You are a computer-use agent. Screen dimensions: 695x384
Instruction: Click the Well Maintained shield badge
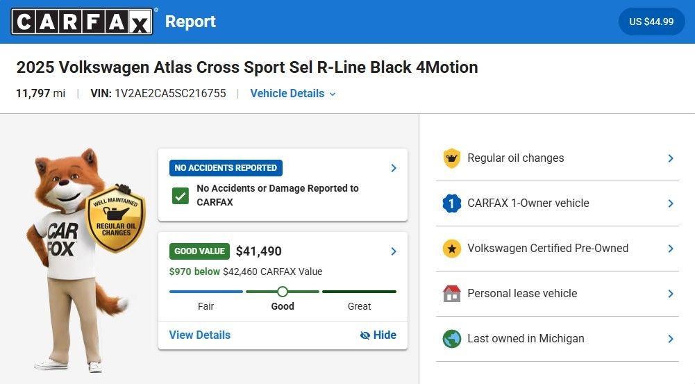click(x=115, y=218)
